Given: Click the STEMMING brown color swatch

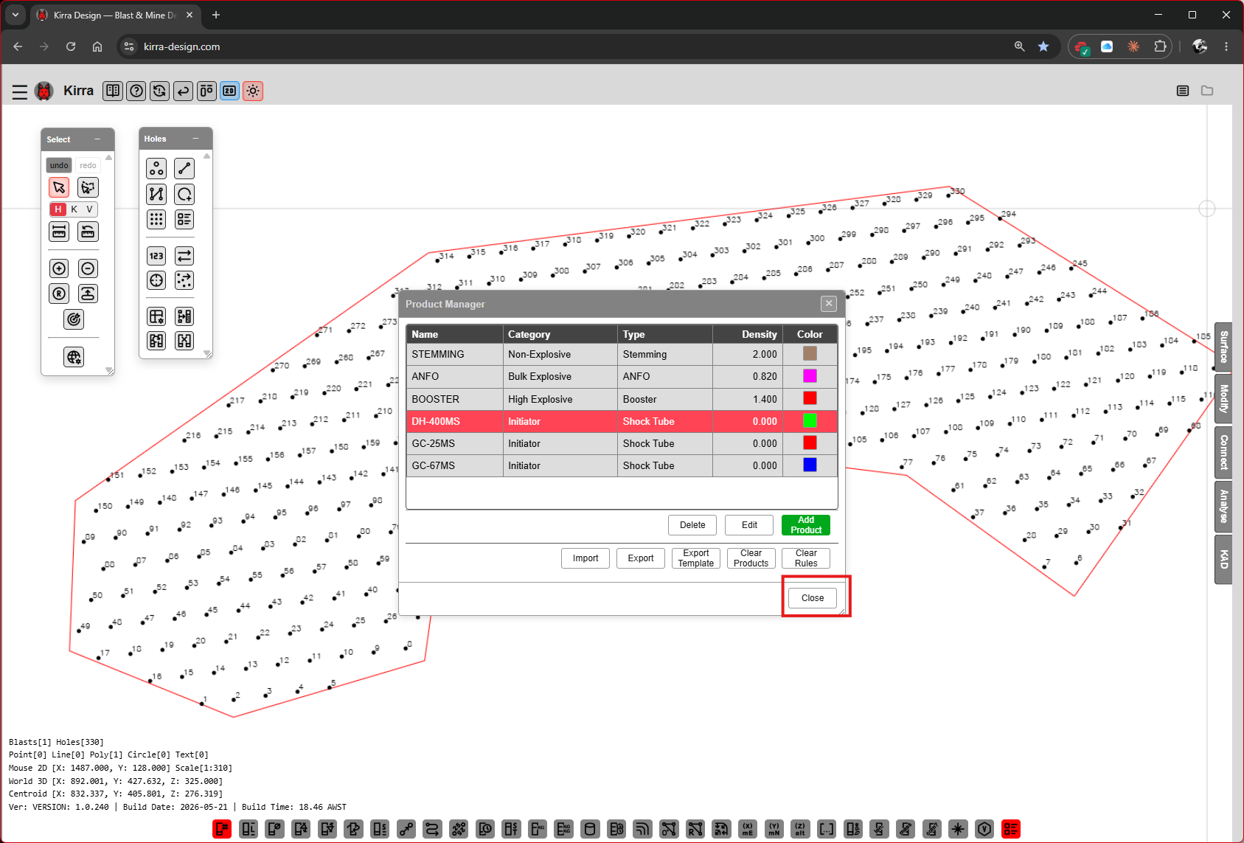Looking at the screenshot, I should coord(810,354).
